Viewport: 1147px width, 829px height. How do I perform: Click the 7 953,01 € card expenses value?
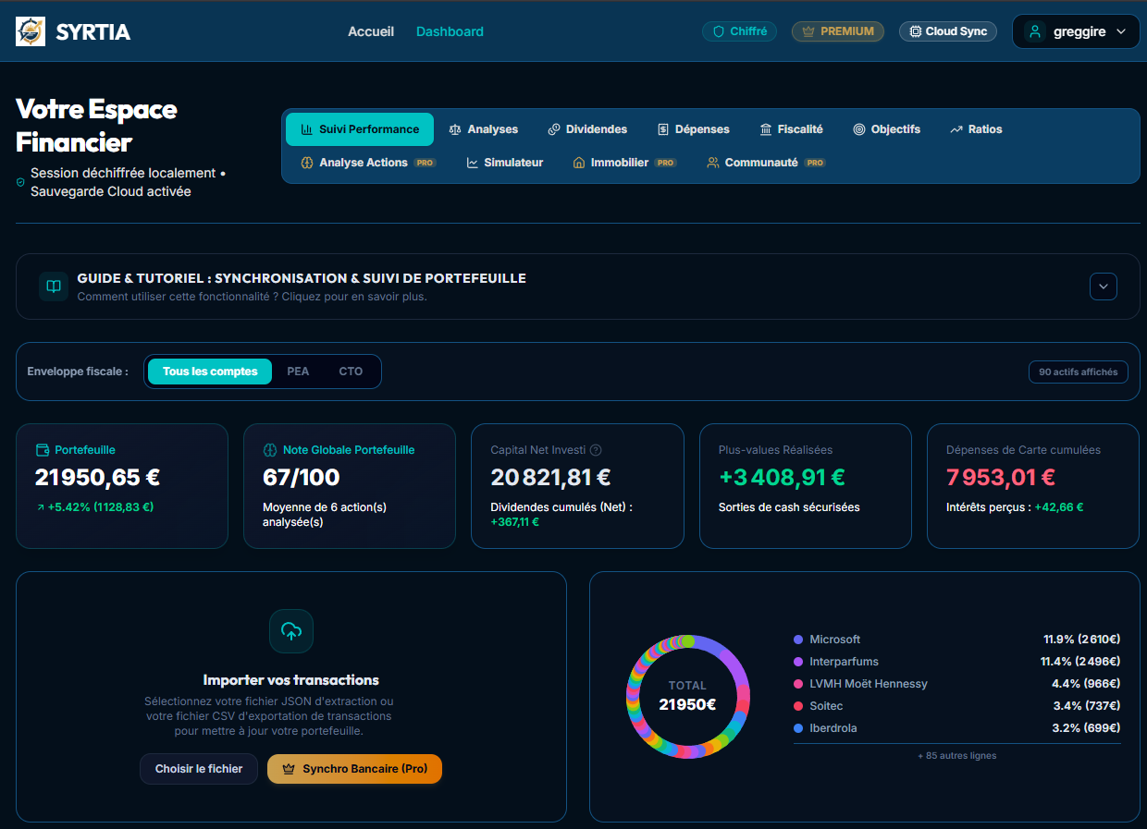point(1001,478)
